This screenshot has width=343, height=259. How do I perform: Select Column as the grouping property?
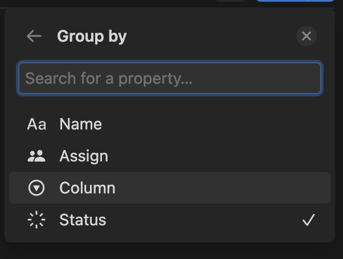click(87, 188)
